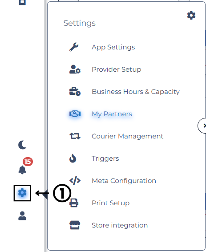Click the handshake icon for My Partners
Viewport: 206px width, 252px height.
click(x=75, y=114)
